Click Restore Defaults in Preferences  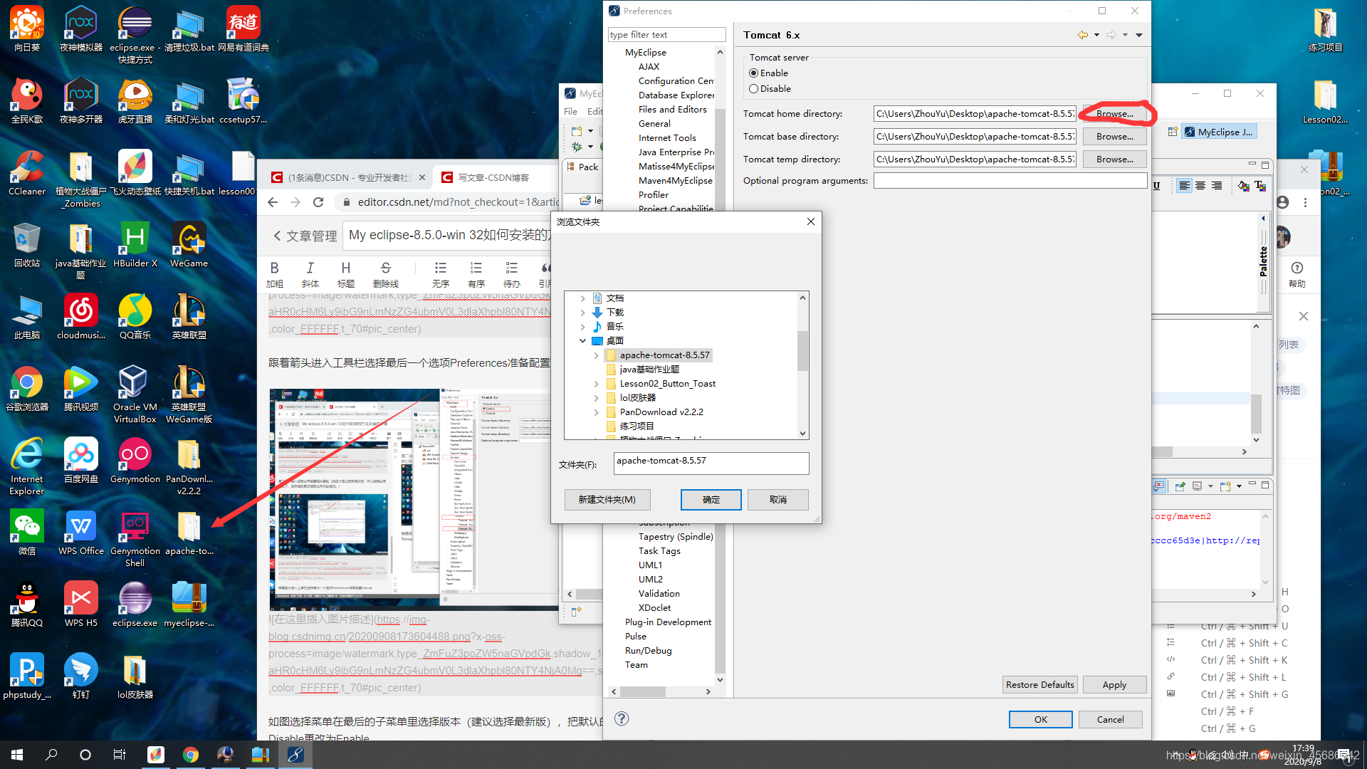tap(1039, 684)
